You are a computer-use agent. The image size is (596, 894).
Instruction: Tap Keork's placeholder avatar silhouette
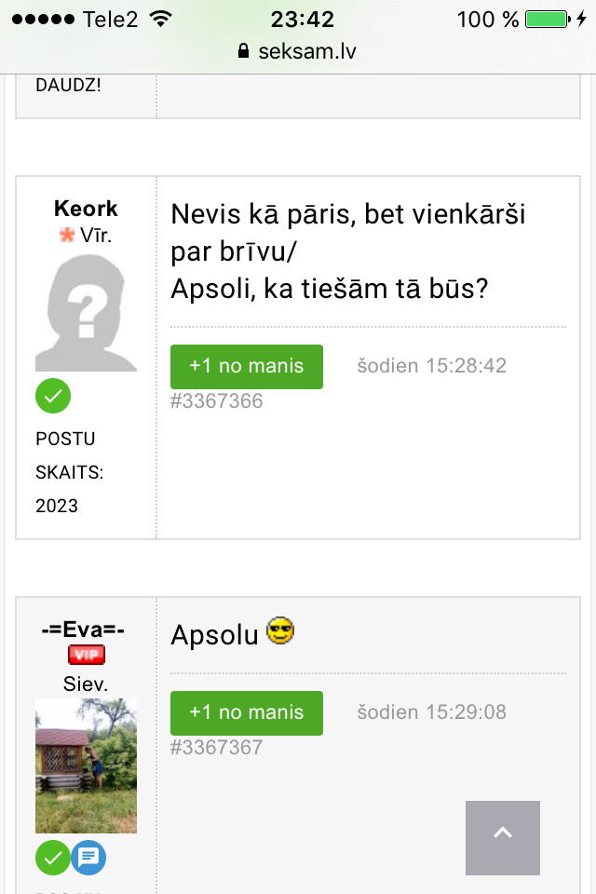coord(86,313)
